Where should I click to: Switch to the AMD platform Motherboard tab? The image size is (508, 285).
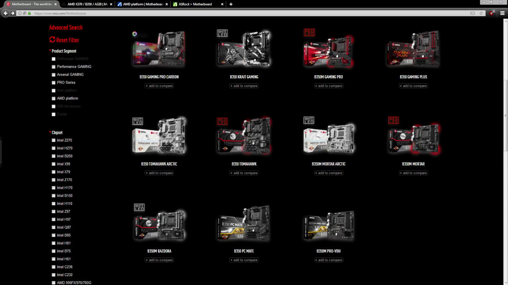[x=143, y=4]
